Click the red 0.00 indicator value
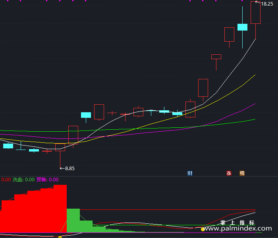The image size is (278, 238). (x=6, y=180)
